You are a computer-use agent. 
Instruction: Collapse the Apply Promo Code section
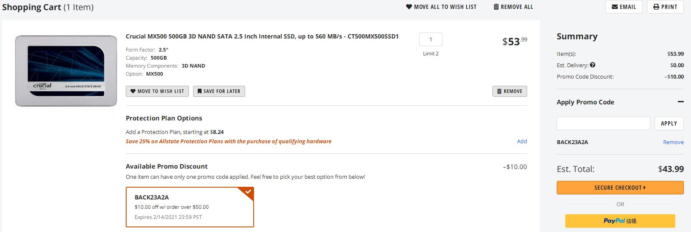[x=681, y=102]
